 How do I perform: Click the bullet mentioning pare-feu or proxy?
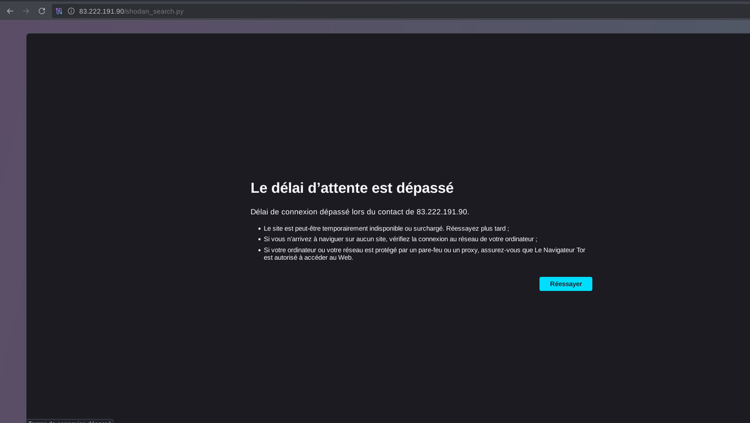(424, 254)
